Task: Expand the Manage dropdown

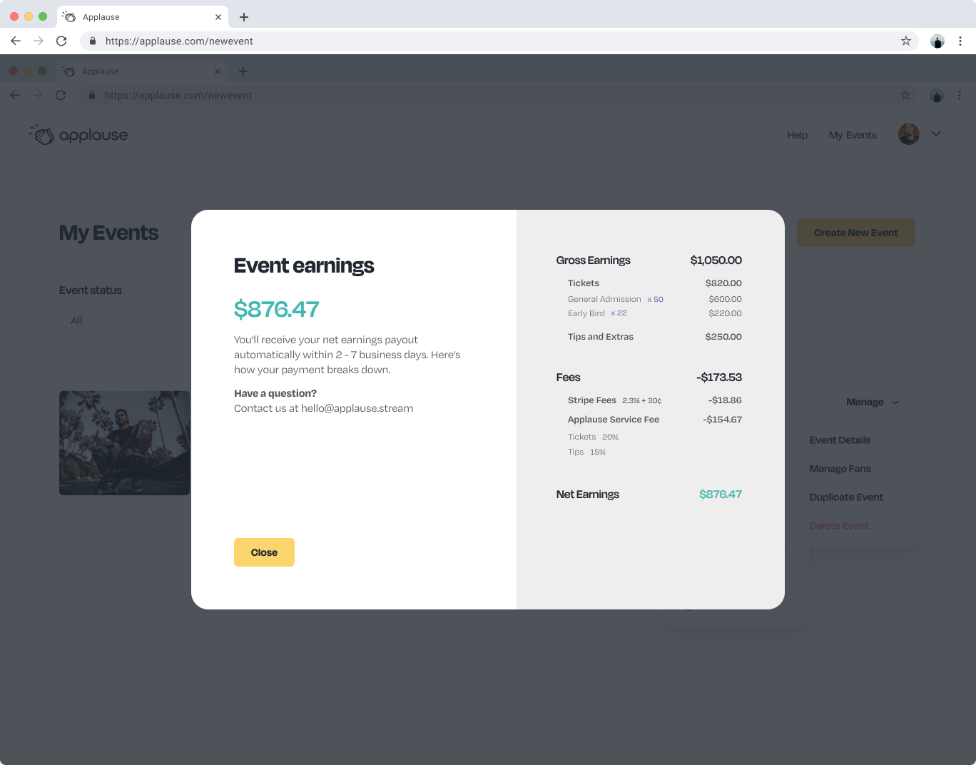Action: pyautogui.click(x=872, y=402)
